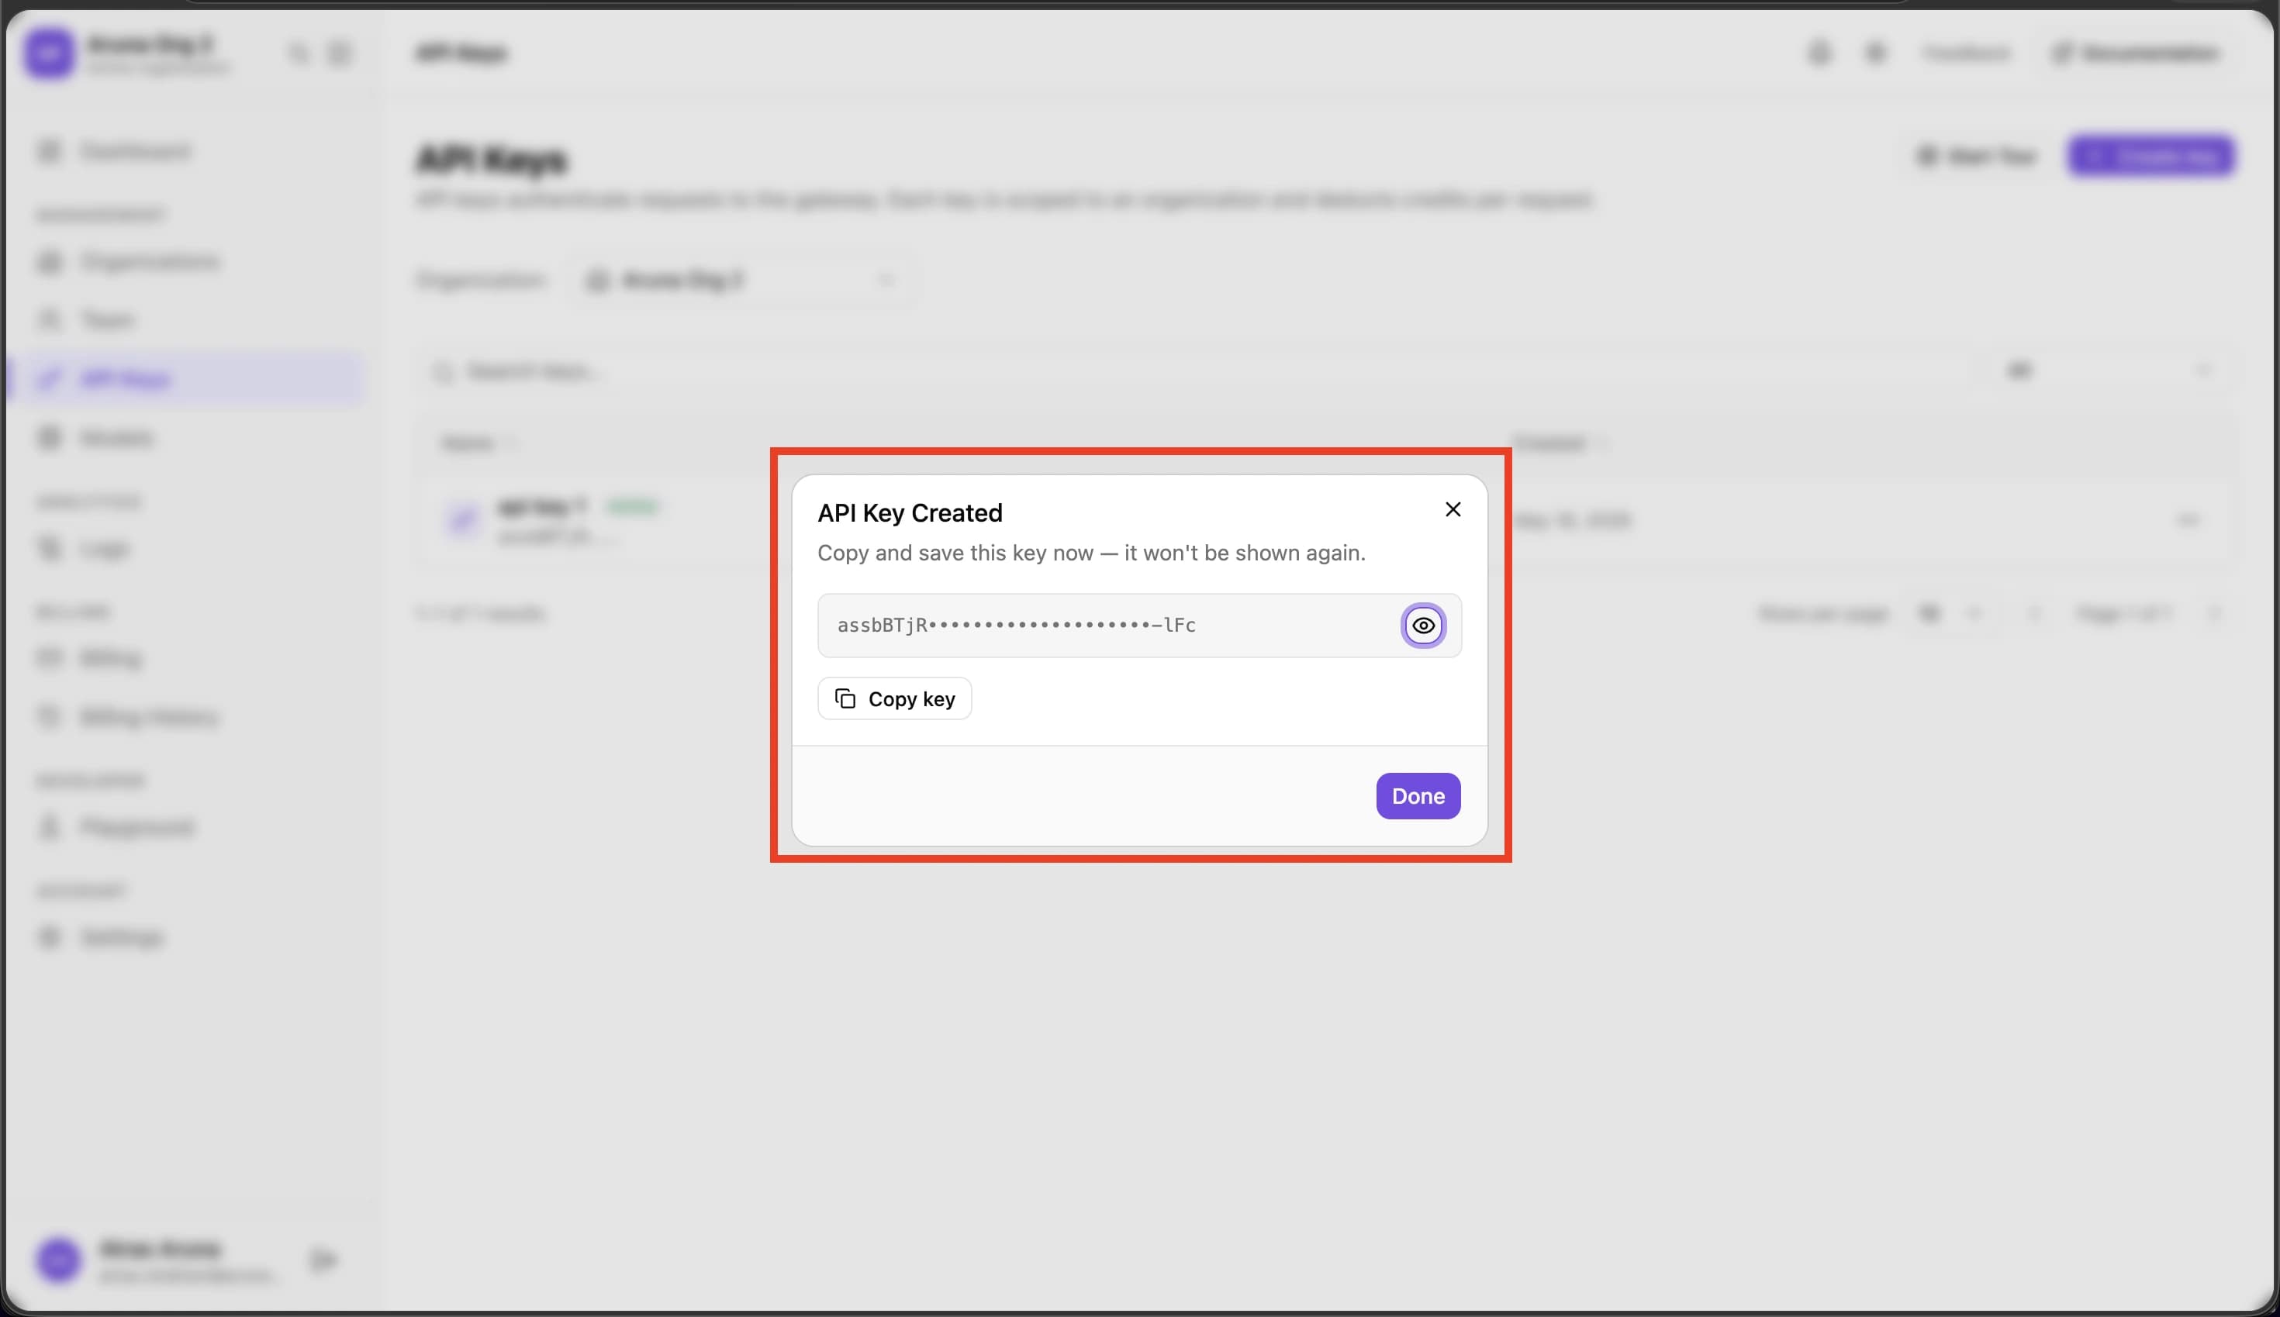Click the Done button
The image size is (2280, 1317).
tap(1418, 796)
